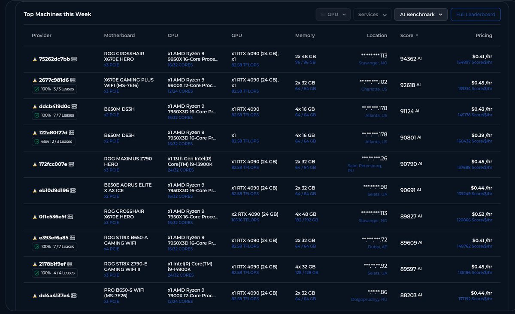Click the '4 / 4 Leases' badge text

(x=64, y=273)
